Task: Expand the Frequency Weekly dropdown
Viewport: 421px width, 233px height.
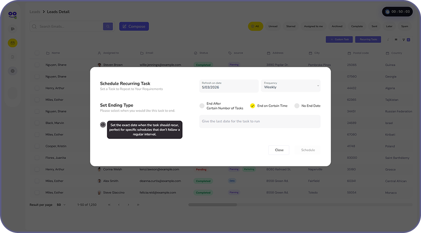Action: [291, 86]
